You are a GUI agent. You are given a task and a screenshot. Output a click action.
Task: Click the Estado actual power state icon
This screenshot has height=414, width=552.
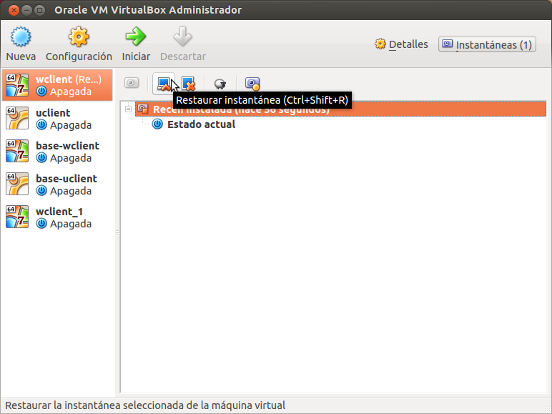[157, 124]
